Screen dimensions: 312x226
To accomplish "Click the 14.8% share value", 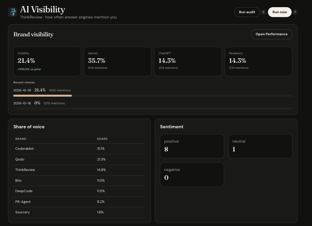I will tap(102, 170).
